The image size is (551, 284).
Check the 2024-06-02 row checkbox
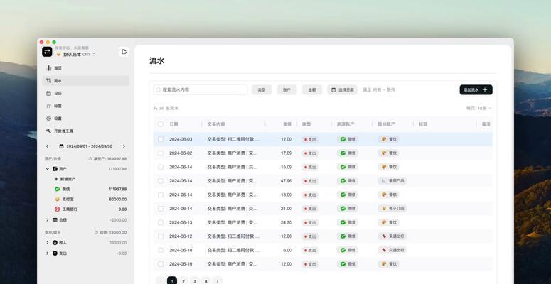161,153
